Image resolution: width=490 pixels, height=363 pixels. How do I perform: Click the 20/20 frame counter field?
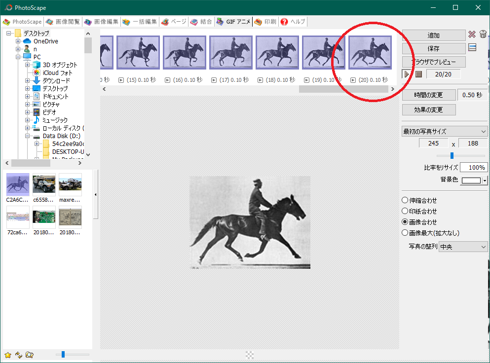click(x=443, y=74)
